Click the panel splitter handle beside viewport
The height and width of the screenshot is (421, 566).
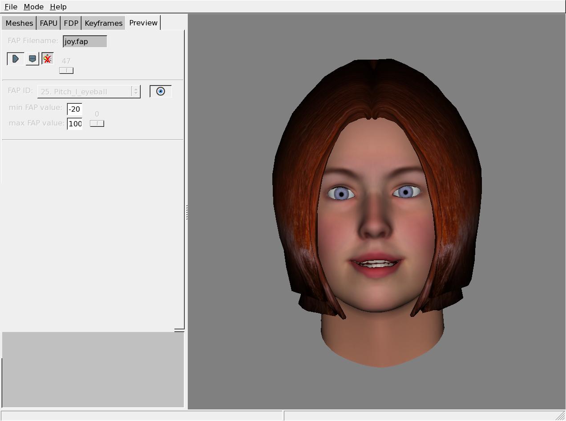click(186, 212)
